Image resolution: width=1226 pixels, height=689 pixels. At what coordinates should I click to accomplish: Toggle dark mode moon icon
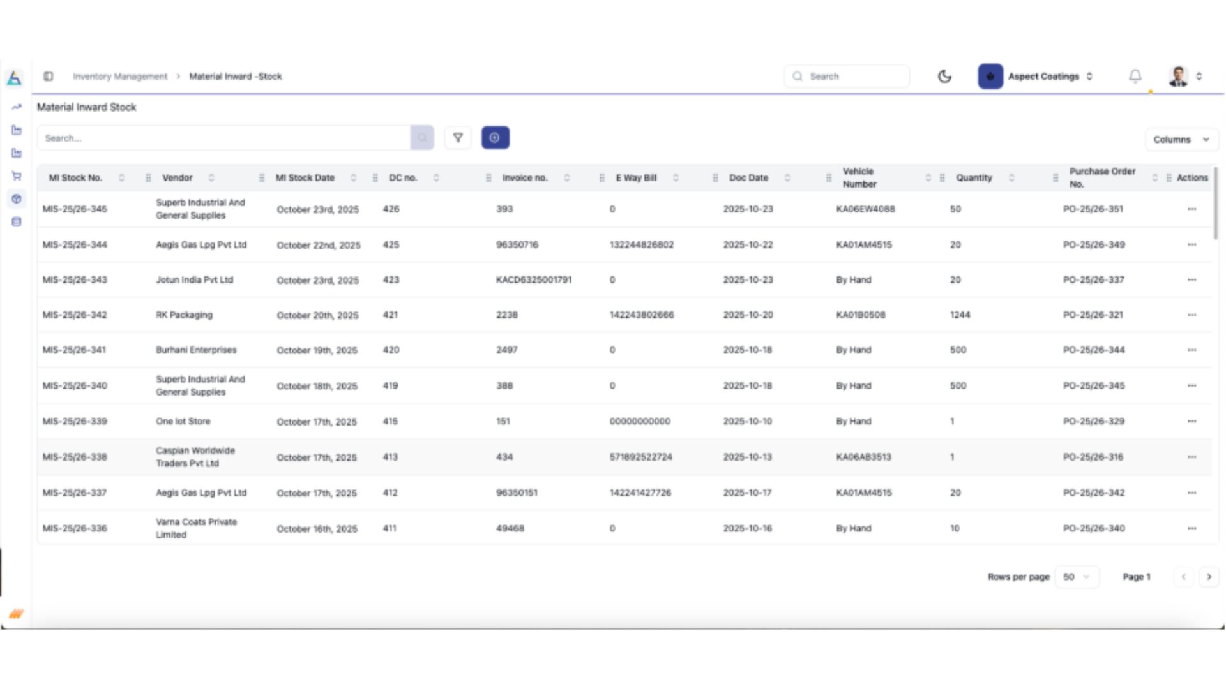coord(944,77)
